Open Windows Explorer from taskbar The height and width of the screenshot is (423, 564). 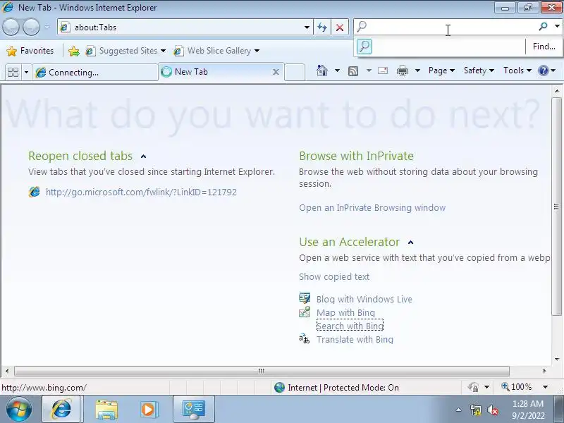click(106, 410)
